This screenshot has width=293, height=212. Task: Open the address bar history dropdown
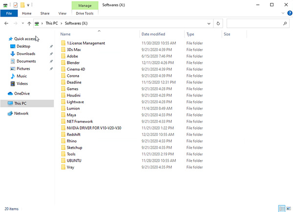click(x=209, y=23)
